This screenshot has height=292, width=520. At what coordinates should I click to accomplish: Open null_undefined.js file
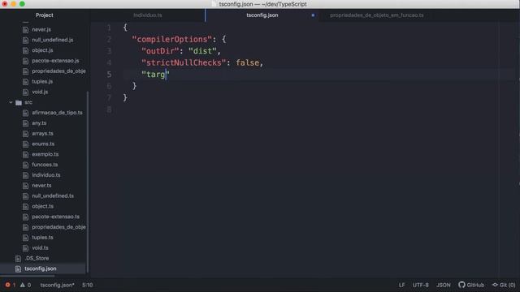[52, 40]
